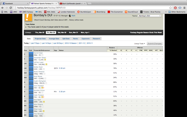Viewport: 187px width, 117px height.
Task: View Last 7 Days stats
Action: (35, 43)
